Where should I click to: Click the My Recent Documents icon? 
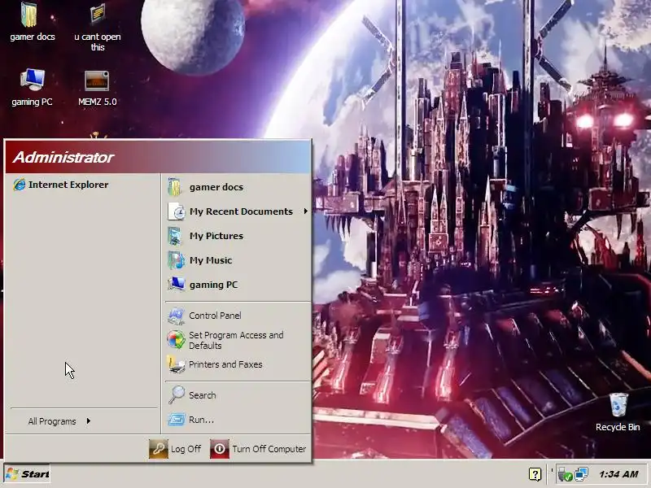177,211
